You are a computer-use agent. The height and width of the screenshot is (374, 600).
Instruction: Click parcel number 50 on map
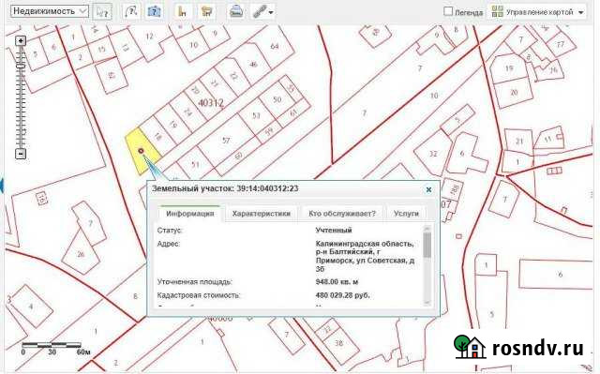click(x=277, y=99)
